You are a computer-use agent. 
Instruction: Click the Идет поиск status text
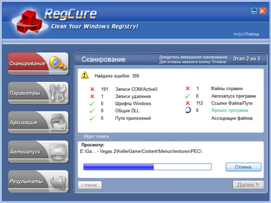tap(96, 136)
